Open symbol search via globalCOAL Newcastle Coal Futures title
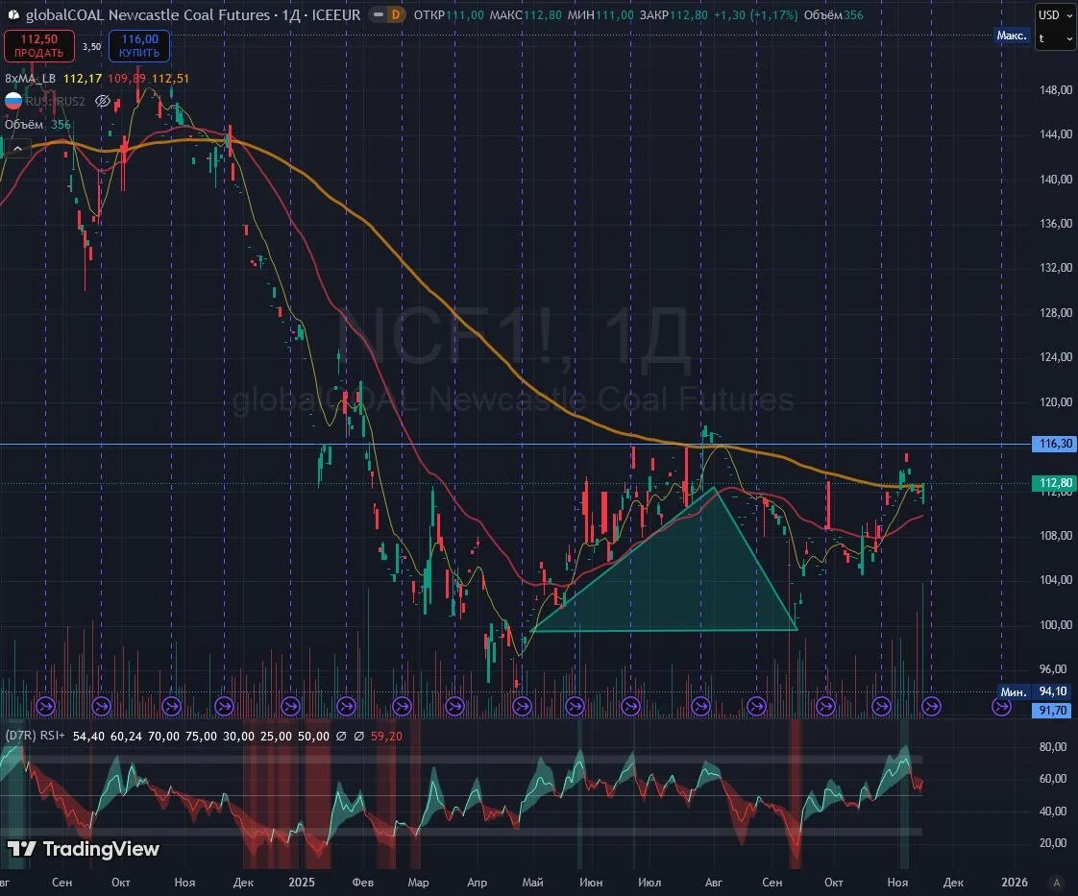The height and width of the screenshot is (896, 1078). pyautogui.click(x=148, y=14)
